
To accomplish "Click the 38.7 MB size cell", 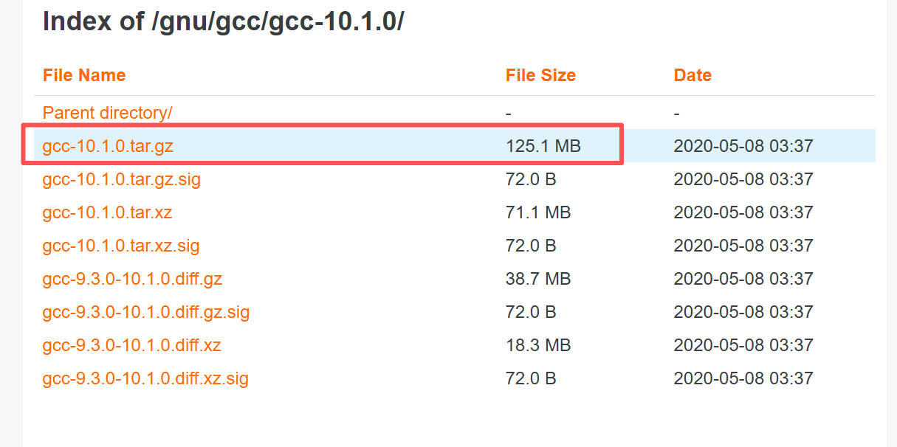I will point(538,279).
